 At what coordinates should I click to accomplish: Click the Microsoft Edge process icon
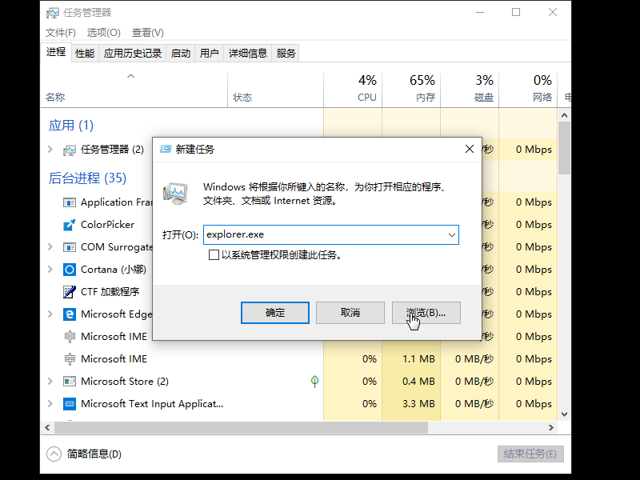click(x=69, y=314)
